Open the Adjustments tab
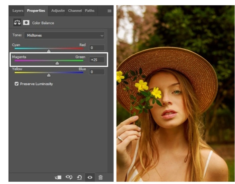235x184 pixels. (x=58, y=11)
